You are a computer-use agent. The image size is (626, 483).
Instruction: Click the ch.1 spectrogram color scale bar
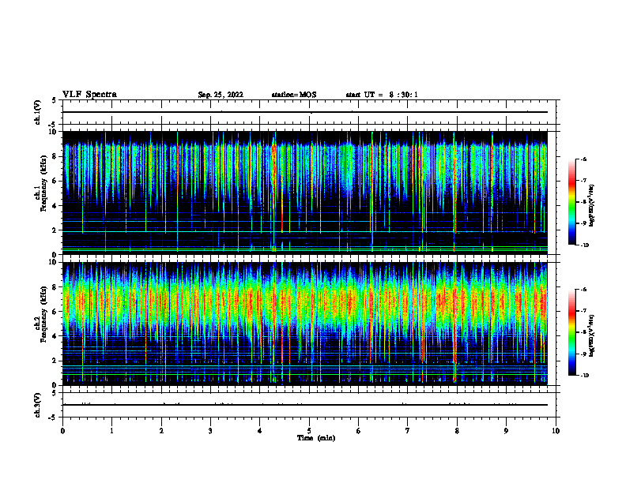(572, 202)
